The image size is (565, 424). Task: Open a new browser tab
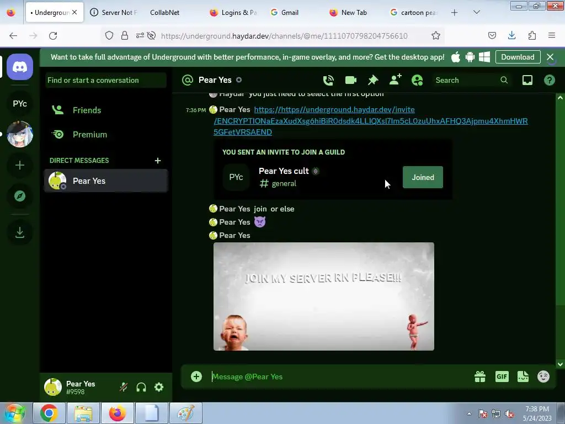(455, 13)
